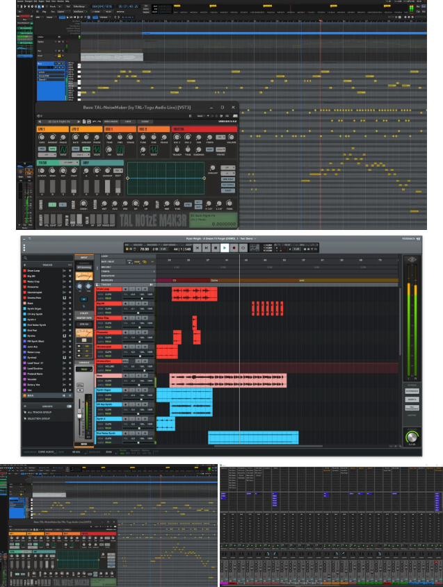Screen dimensions: 443x587
Task: Select the CONSOLE section tab in LUNA
Action: coord(84,363)
